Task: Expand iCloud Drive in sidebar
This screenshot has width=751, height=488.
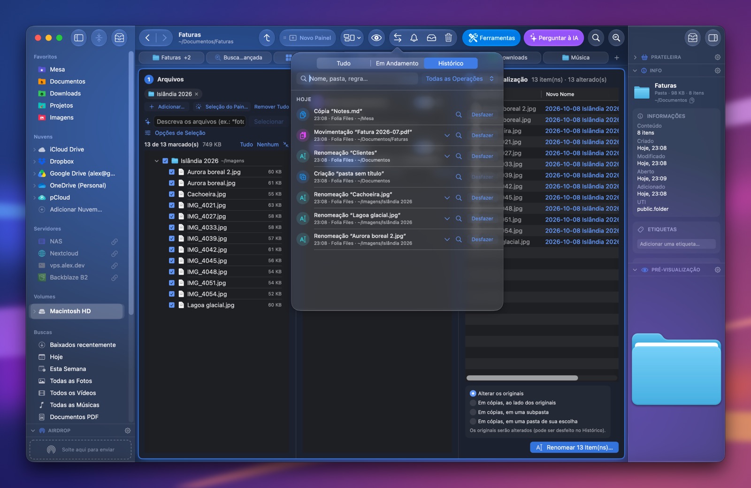Action: (34, 150)
